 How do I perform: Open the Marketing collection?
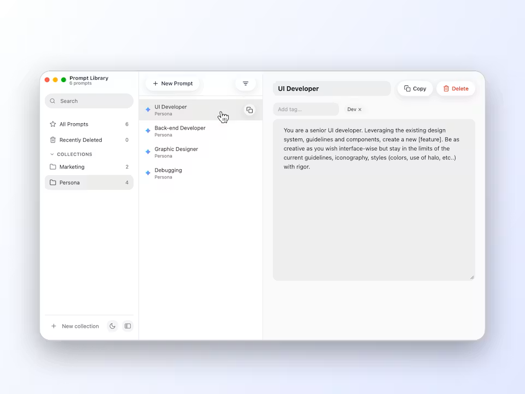click(x=89, y=166)
